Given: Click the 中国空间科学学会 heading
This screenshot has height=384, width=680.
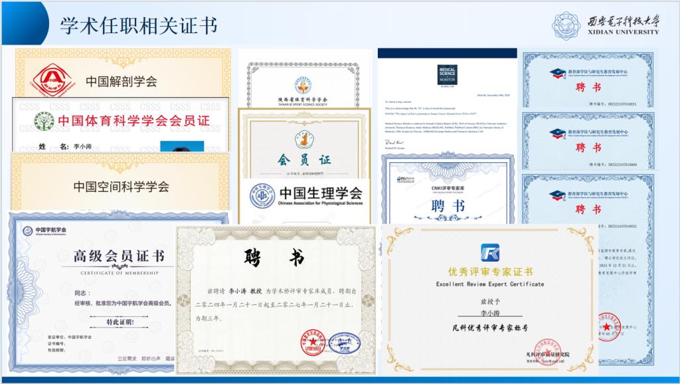Looking at the screenshot, I should point(122,187).
